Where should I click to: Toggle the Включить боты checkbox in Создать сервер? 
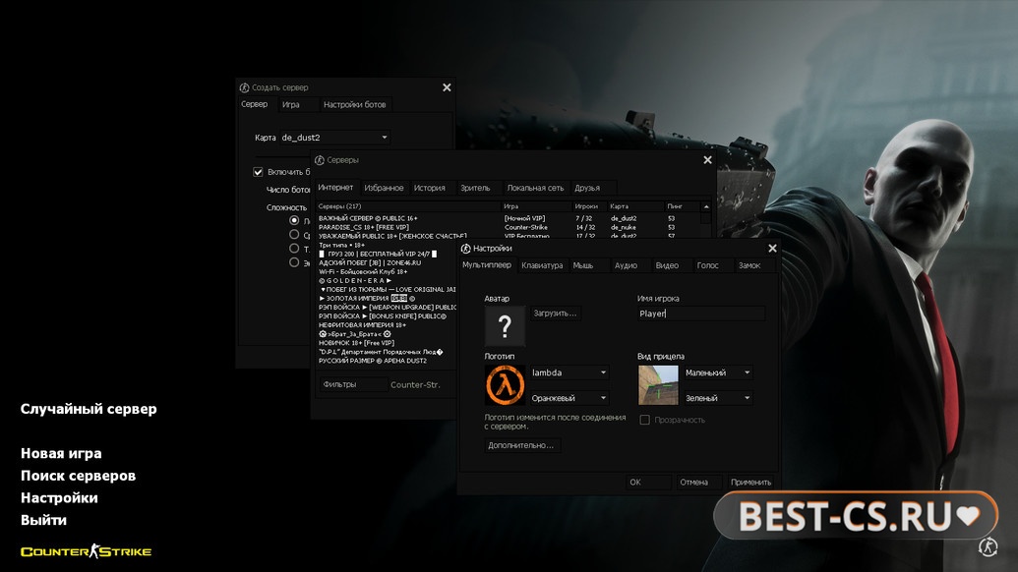pos(258,172)
